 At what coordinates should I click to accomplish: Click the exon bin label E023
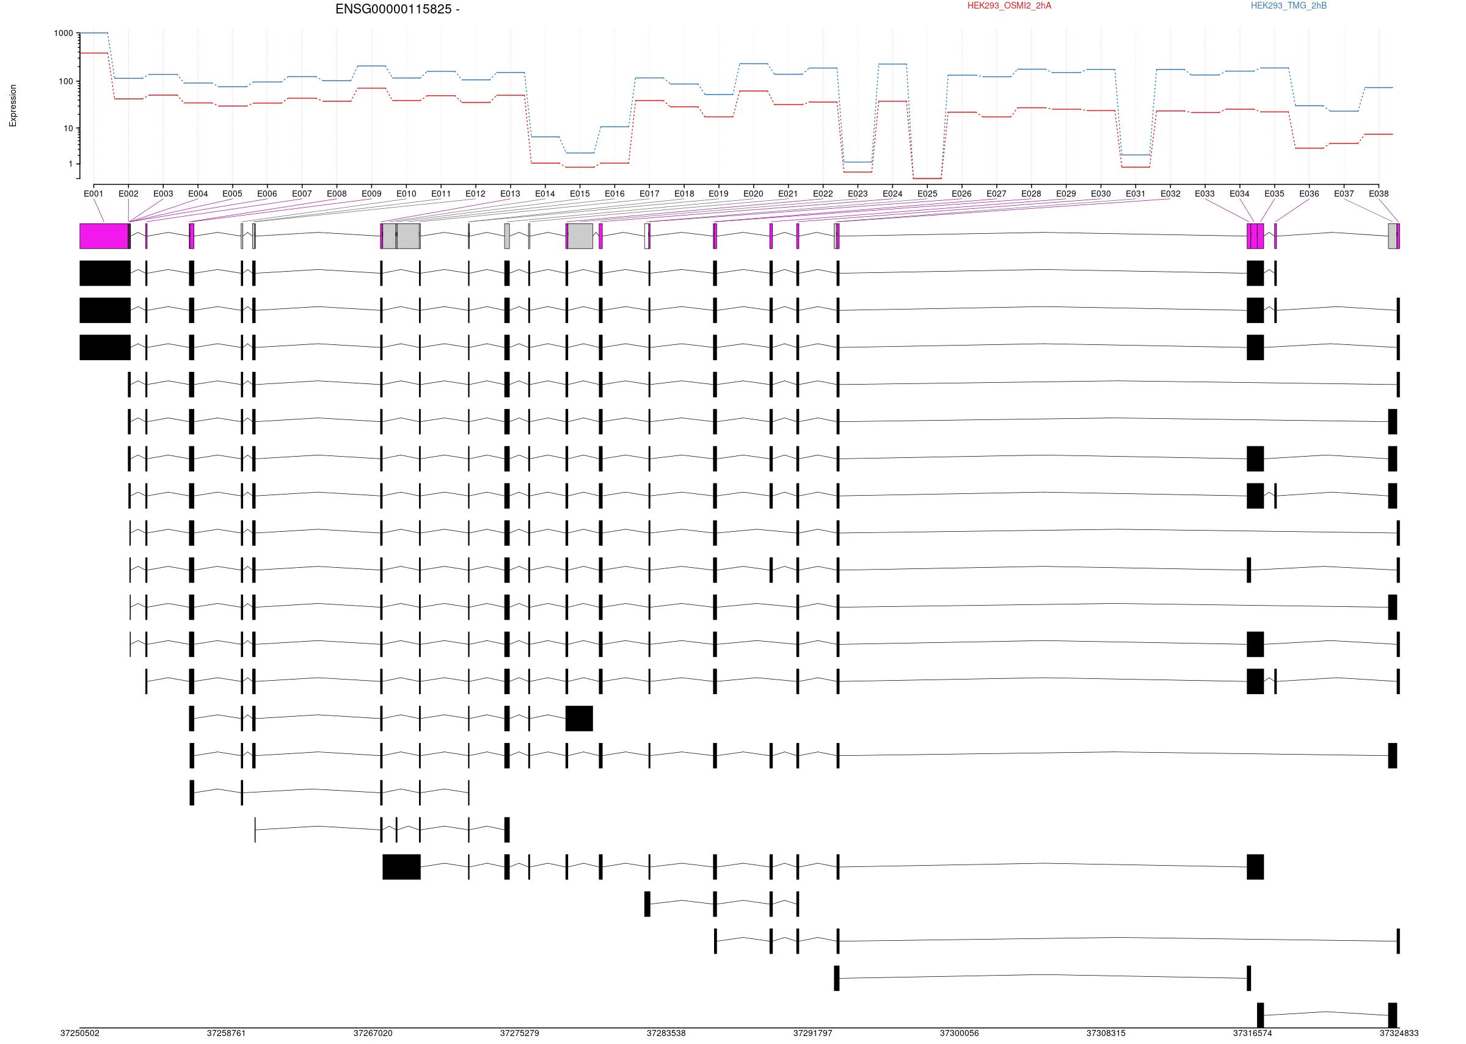[858, 194]
